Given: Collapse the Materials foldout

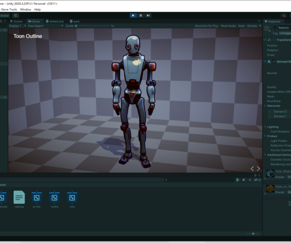Looking at the screenshot, I should pyautogui.click(x=265, y=106).
